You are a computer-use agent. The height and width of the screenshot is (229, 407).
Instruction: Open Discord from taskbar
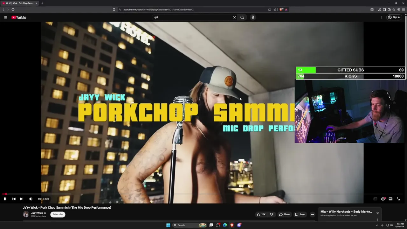239,225
